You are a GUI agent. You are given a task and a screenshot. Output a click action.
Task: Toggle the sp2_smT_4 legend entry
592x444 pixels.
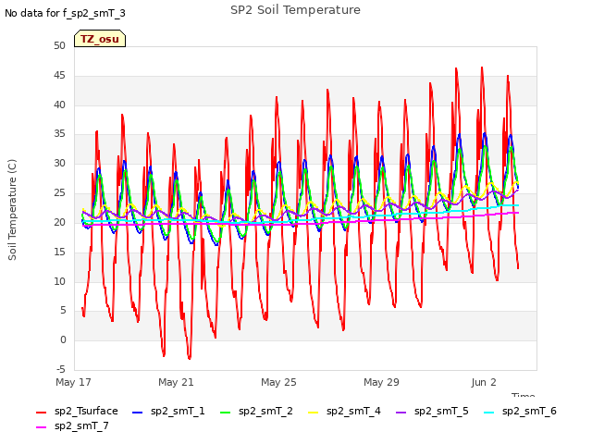tap(344, 411)
